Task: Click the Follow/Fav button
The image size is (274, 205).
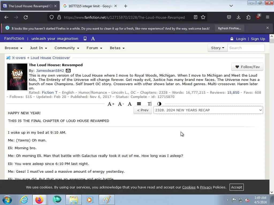Action: pos(247,67)
